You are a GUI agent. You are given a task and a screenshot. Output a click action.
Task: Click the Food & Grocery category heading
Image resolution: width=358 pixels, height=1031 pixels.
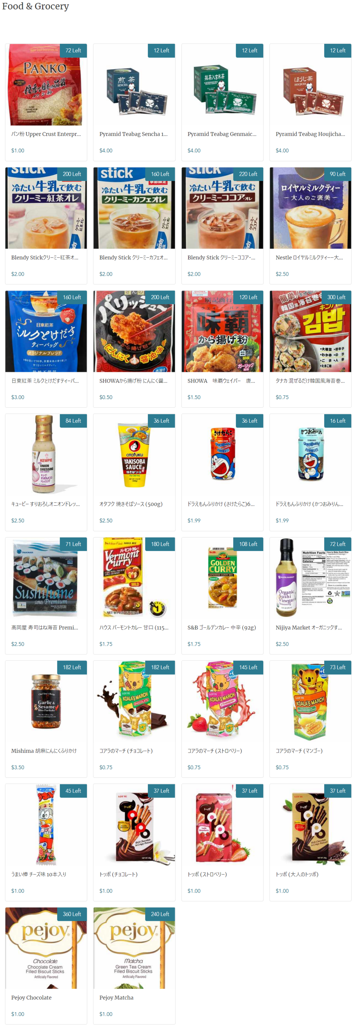point(35,6)
